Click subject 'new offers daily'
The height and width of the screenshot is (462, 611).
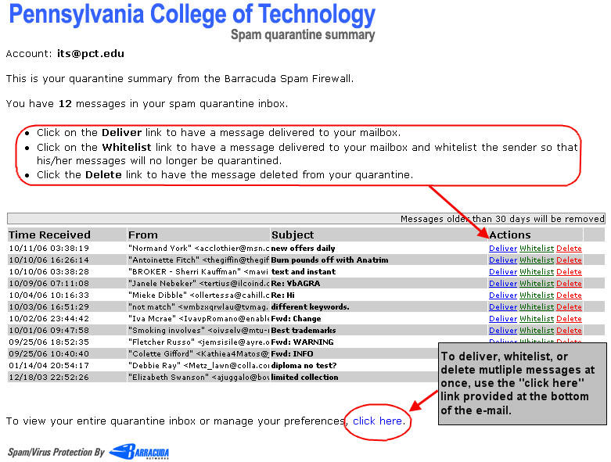pos(303,249)
